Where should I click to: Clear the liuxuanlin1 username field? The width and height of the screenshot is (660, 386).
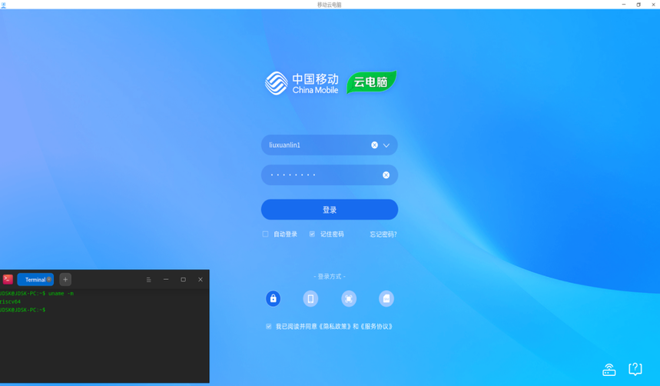pos(374,145)
